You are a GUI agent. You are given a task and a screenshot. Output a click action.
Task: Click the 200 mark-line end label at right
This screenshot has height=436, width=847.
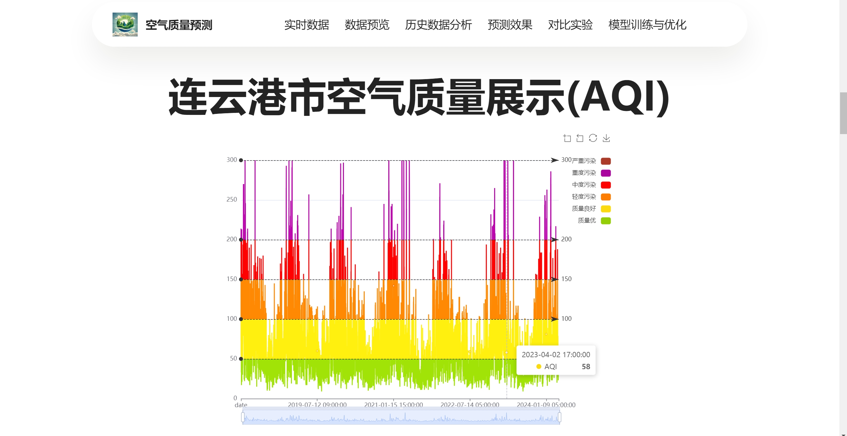[566, 239]
